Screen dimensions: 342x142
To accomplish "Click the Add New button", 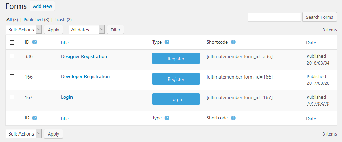I will click(x=42, y=6).
